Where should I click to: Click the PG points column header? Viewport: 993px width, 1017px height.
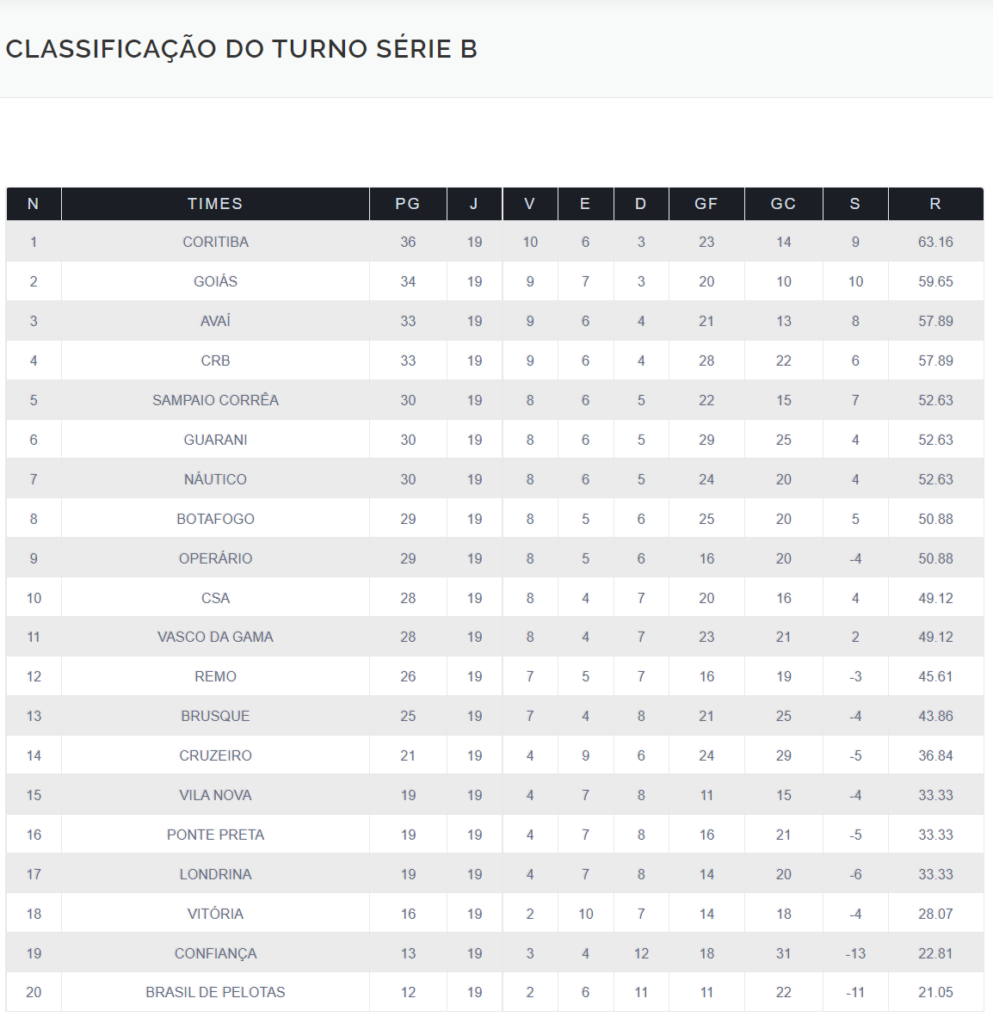[408, 204]
